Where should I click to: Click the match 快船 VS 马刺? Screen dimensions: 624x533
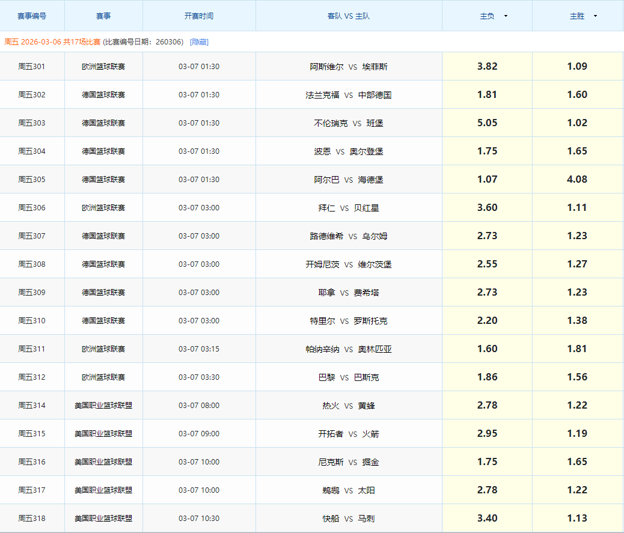349,519
